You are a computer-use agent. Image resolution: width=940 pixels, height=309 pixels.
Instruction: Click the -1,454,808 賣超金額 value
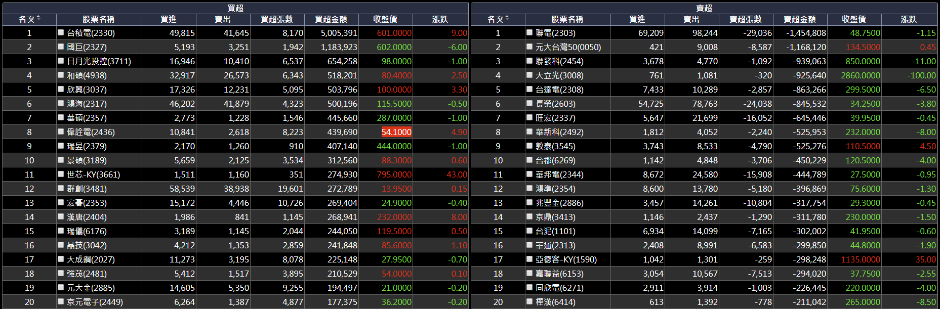(x=806, y=33)
